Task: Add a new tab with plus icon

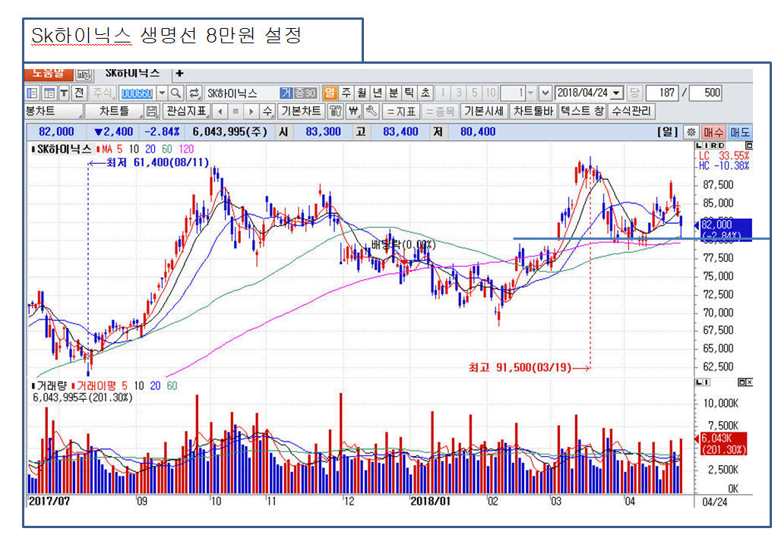Action: tap(179, 74)
